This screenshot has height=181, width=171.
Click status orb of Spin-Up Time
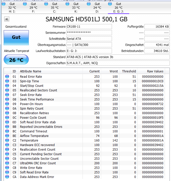[x=7, y=81]
